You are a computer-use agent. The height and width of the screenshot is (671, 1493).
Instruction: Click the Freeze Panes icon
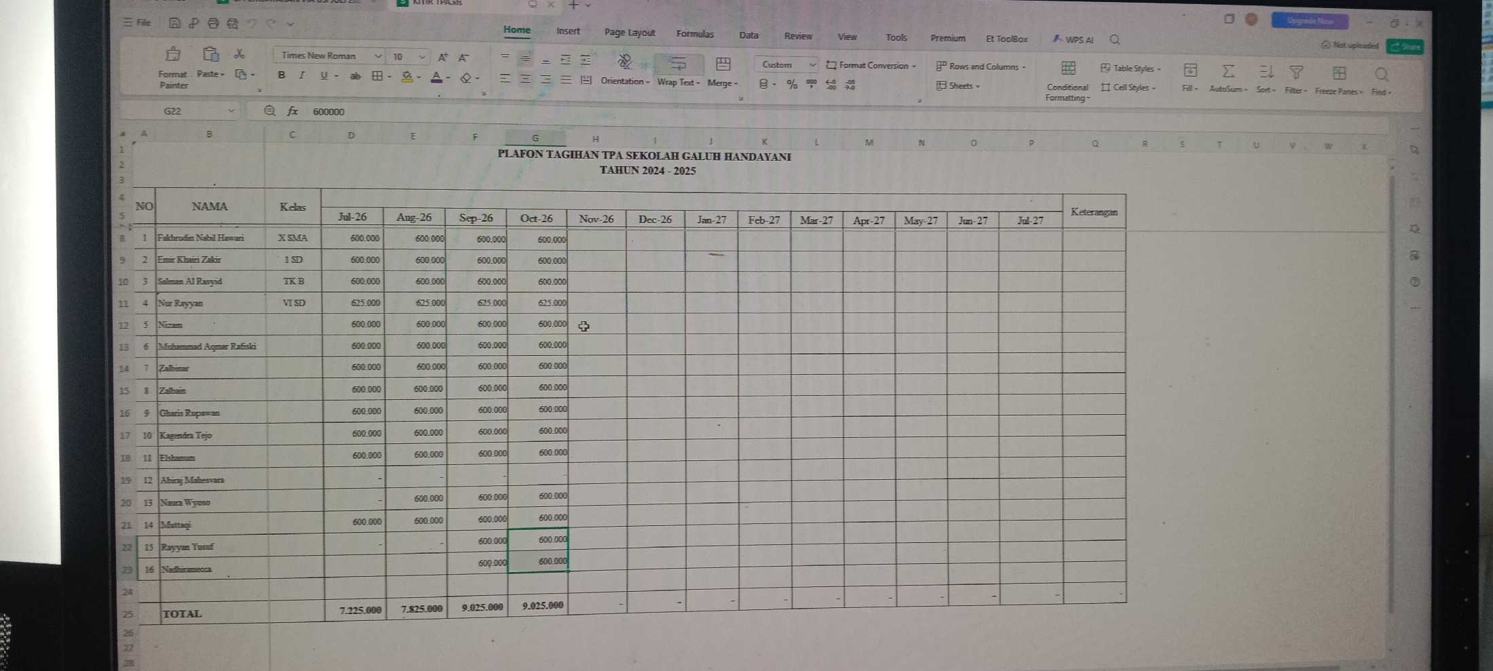point(1339,73)
